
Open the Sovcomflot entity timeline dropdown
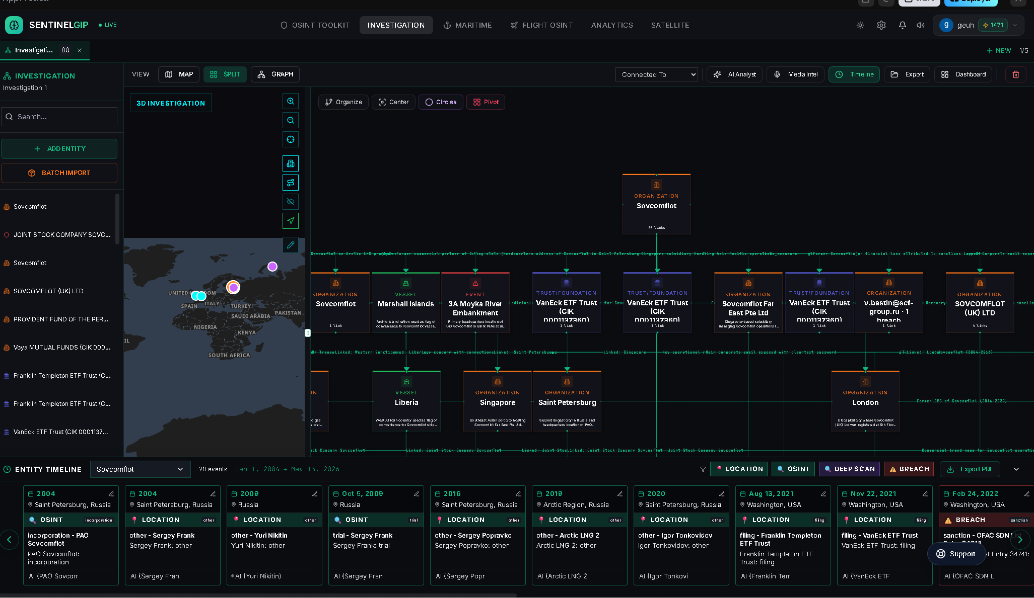[141, 469]
